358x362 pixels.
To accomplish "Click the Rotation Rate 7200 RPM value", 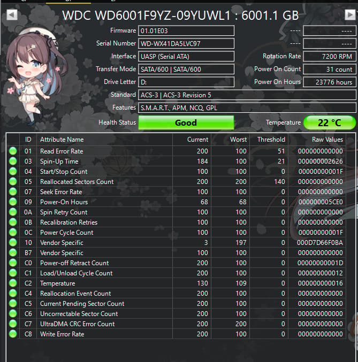I will point(330,56).
